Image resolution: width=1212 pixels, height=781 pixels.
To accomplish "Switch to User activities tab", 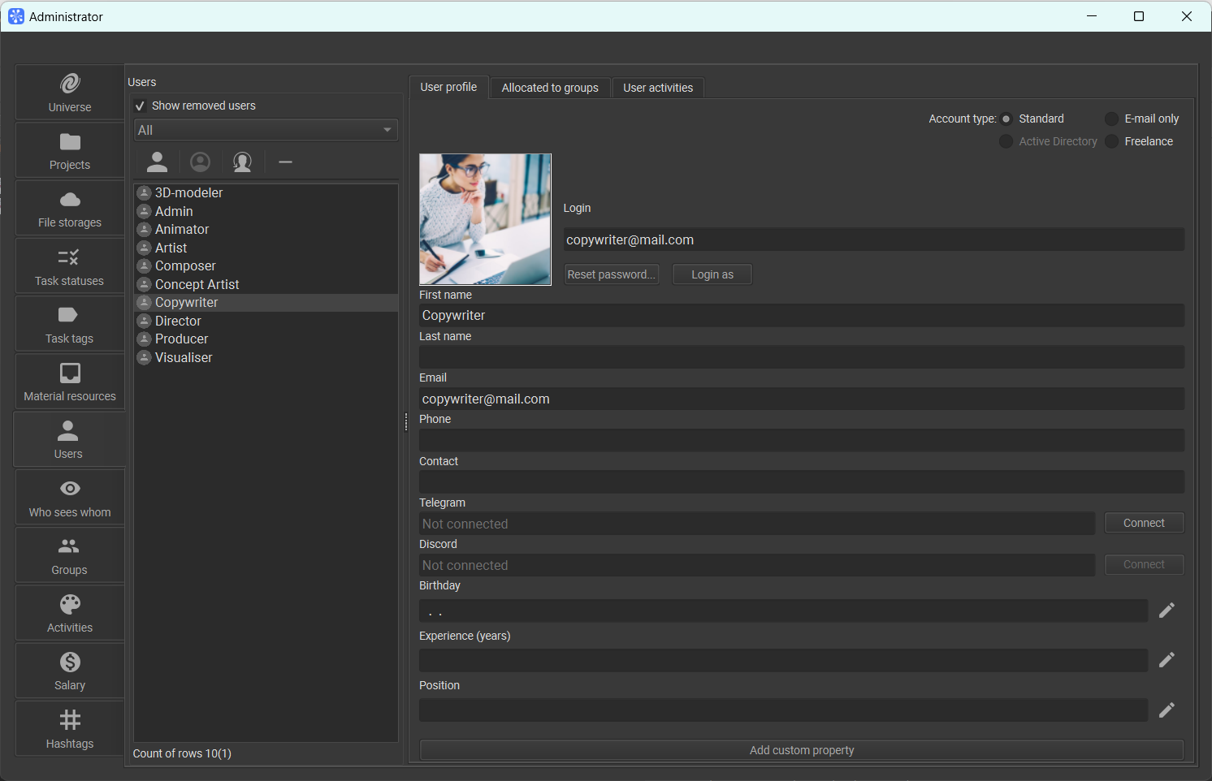I will point(658,88).
